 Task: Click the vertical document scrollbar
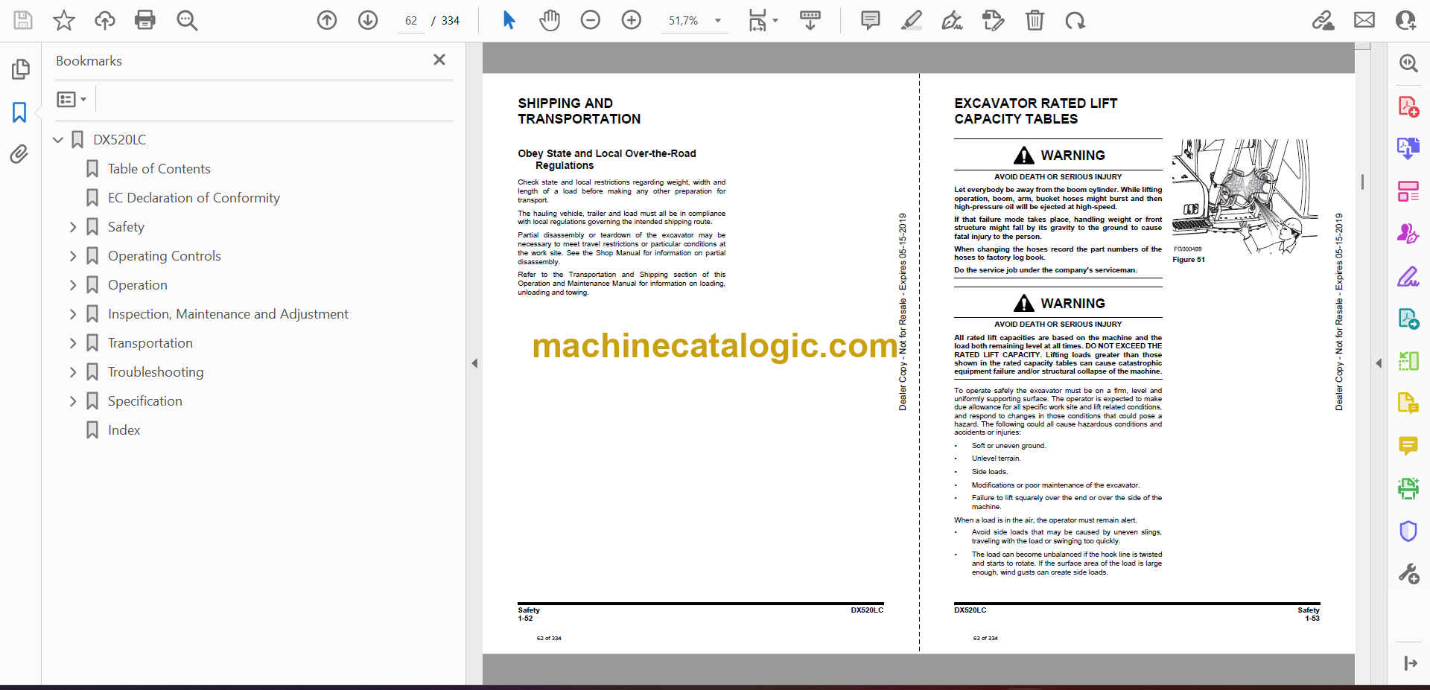(1363, 182)
